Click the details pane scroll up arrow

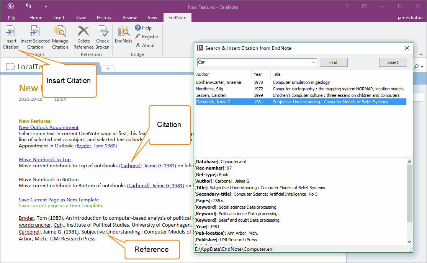(x=409, y=162)
